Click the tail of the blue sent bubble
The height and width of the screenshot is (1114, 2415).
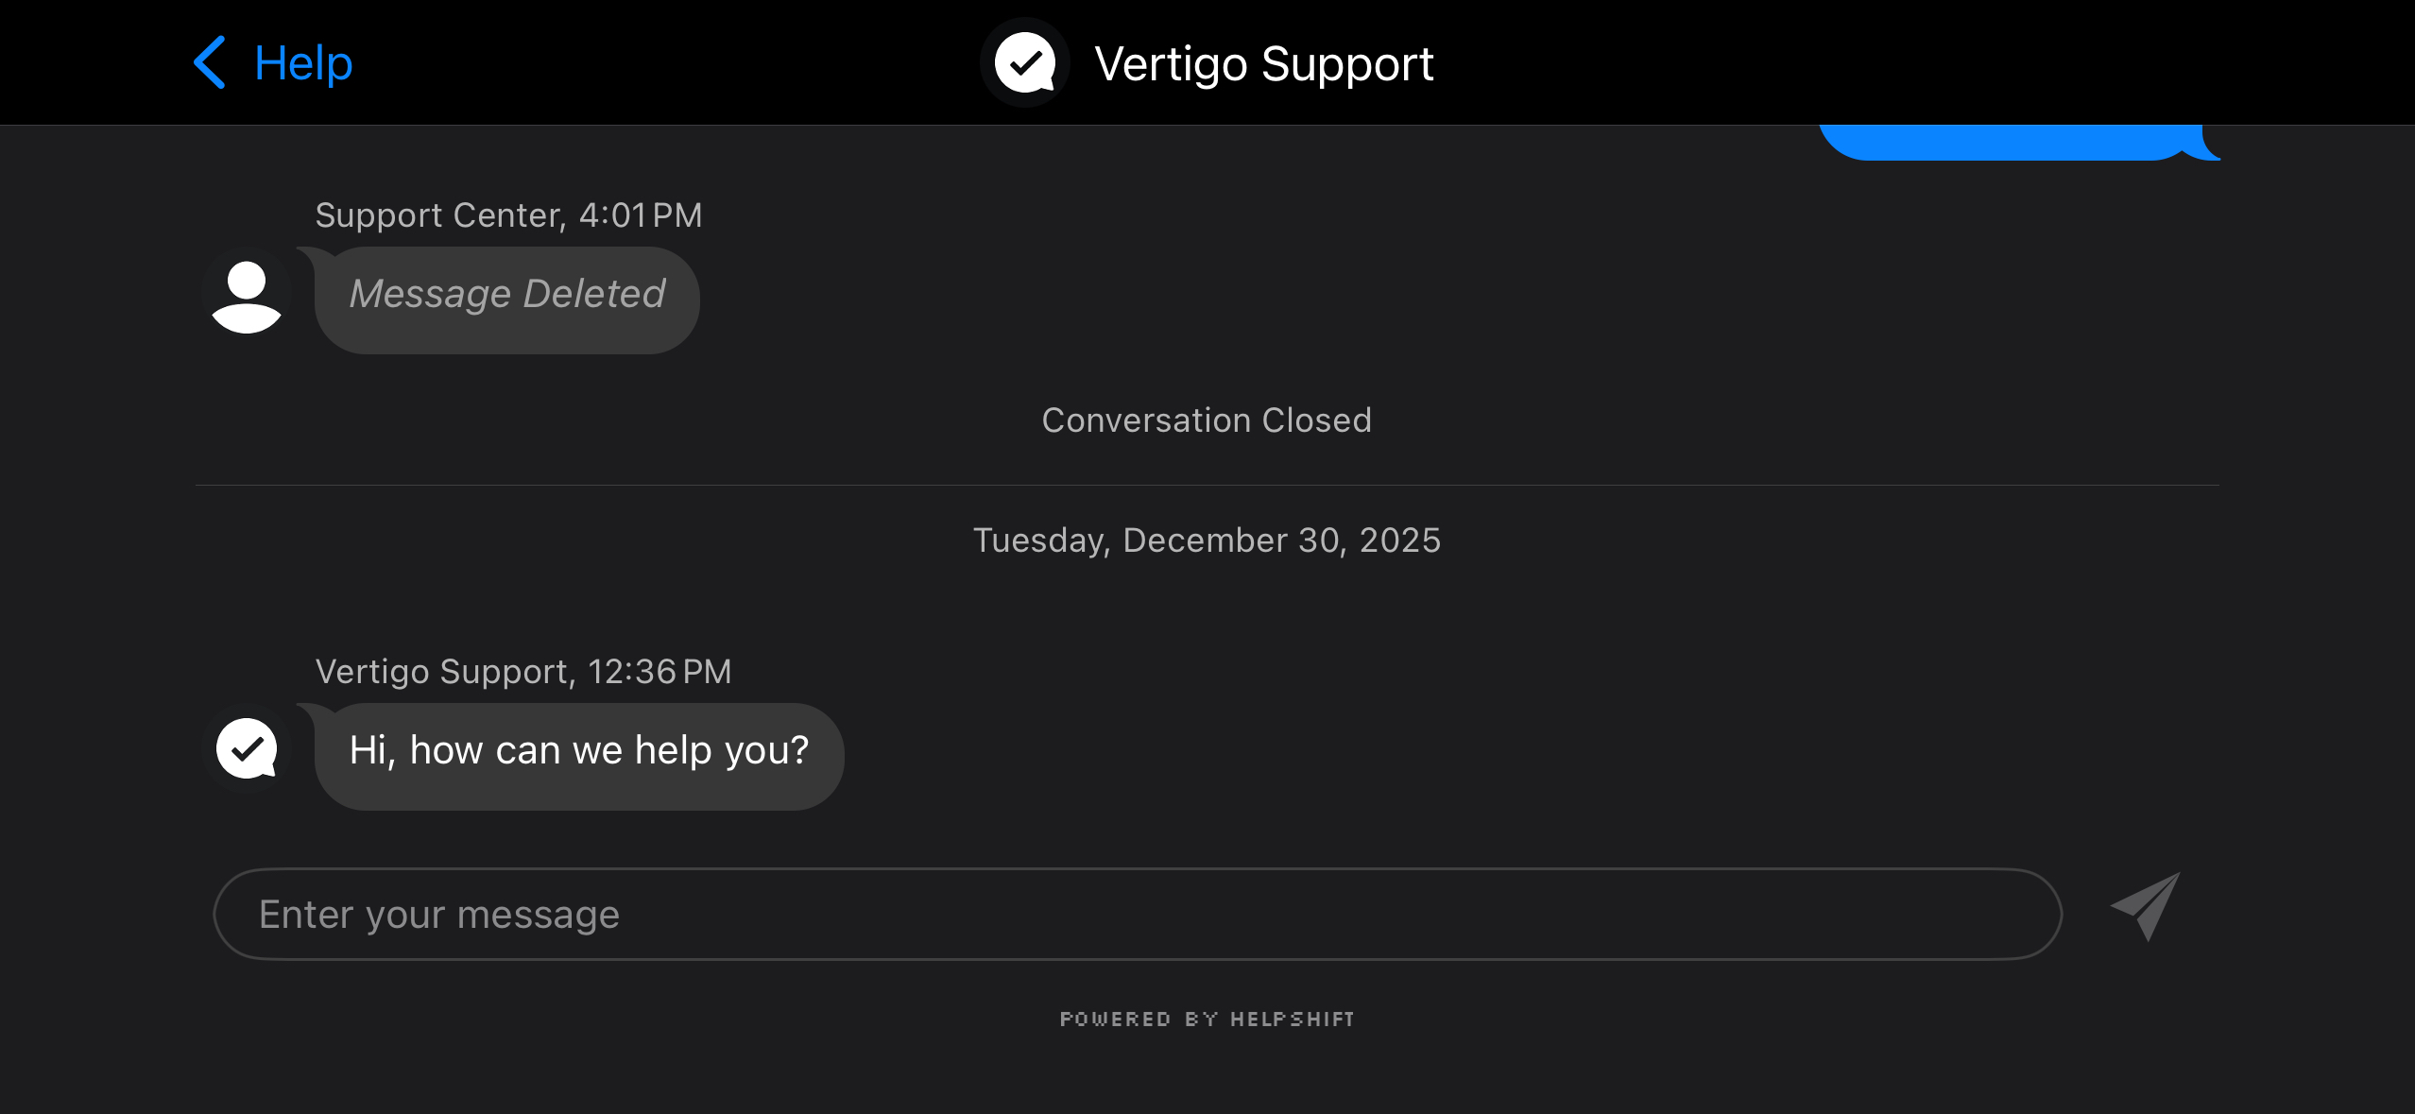[x=2211, y=147]
